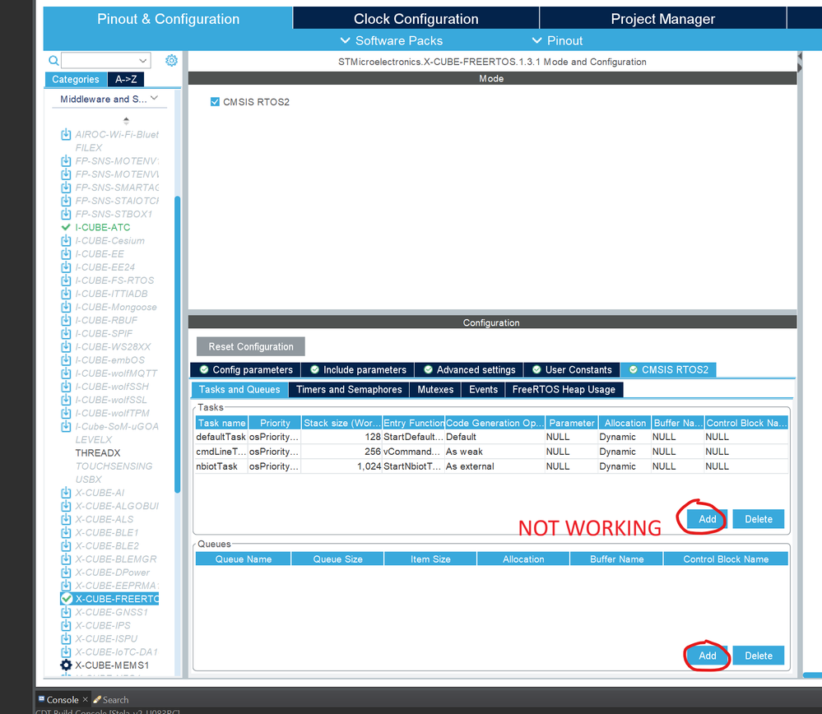Collapse the Middleware and S... category
The height and width of the screenshot is (714, 822).
154,98
